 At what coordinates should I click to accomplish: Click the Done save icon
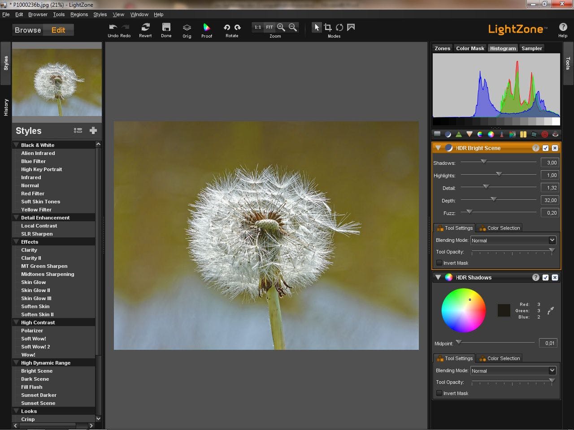(x=166, y=27)
